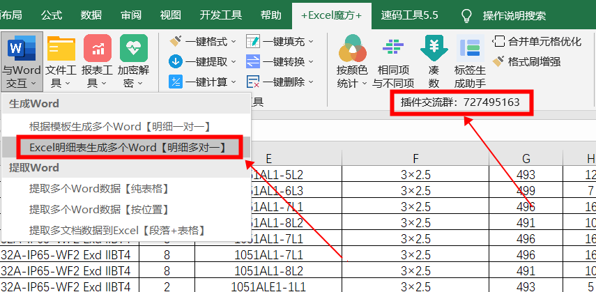Click the 格式刷增强 brush icon
Image resolution: width=596 pixels, height=292 pixels.
pos(498,61)
